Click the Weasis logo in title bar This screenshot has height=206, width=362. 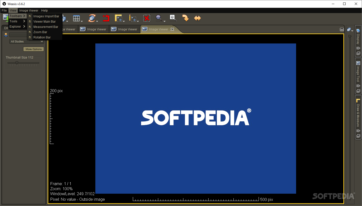[x=4, y=4]
